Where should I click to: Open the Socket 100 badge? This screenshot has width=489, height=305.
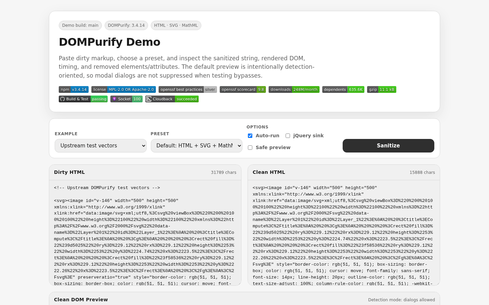[x=126, y=99]
